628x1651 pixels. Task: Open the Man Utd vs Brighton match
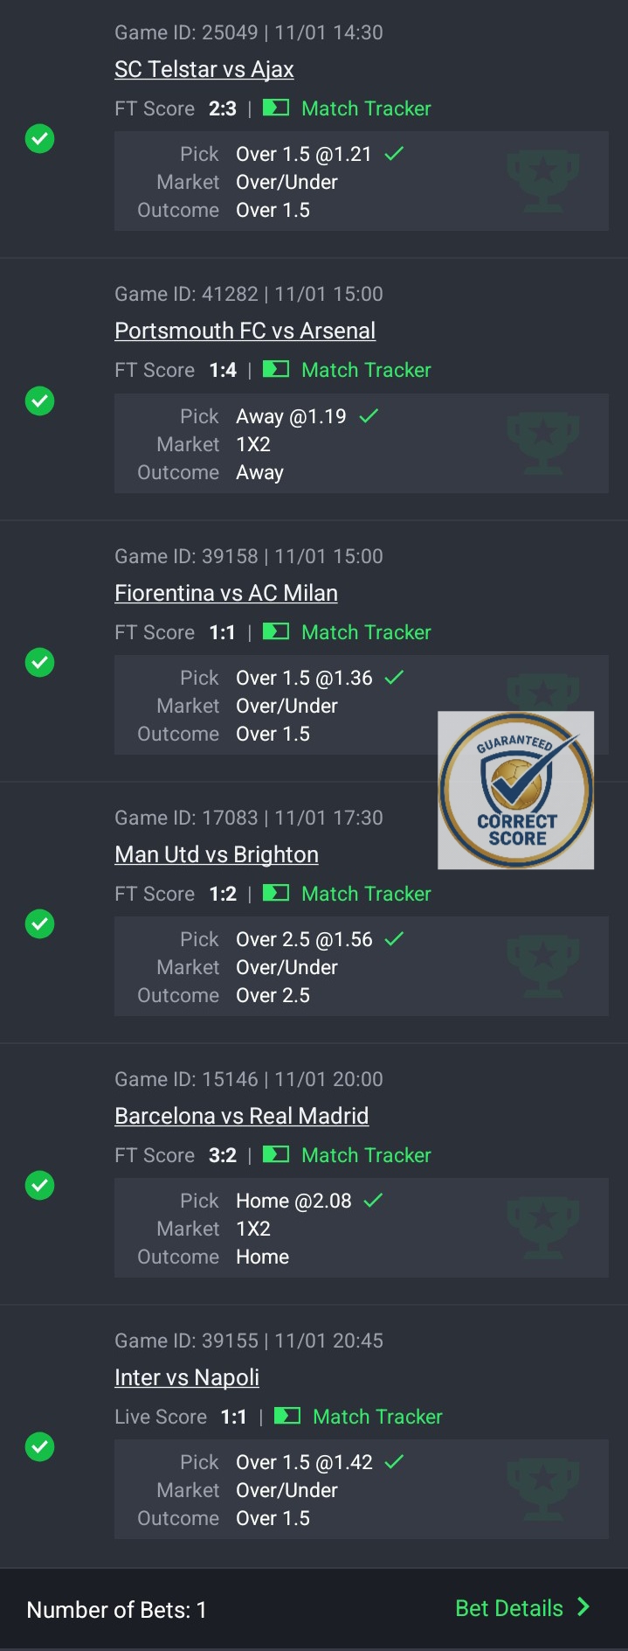217,854
